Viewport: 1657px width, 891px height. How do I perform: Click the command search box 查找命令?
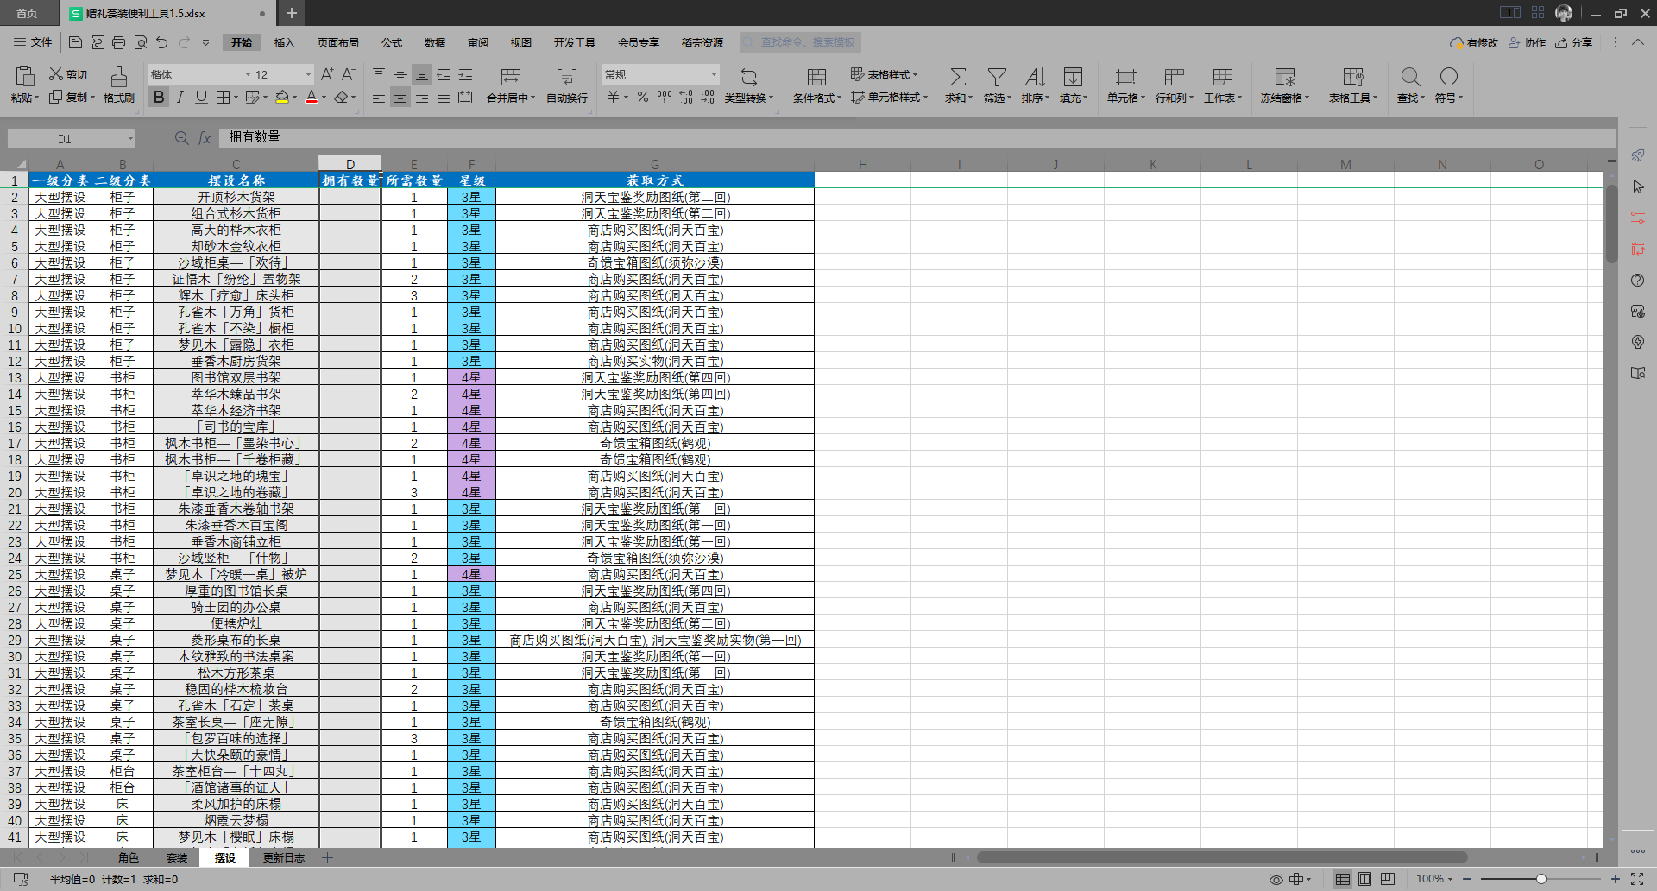(800, 42)
